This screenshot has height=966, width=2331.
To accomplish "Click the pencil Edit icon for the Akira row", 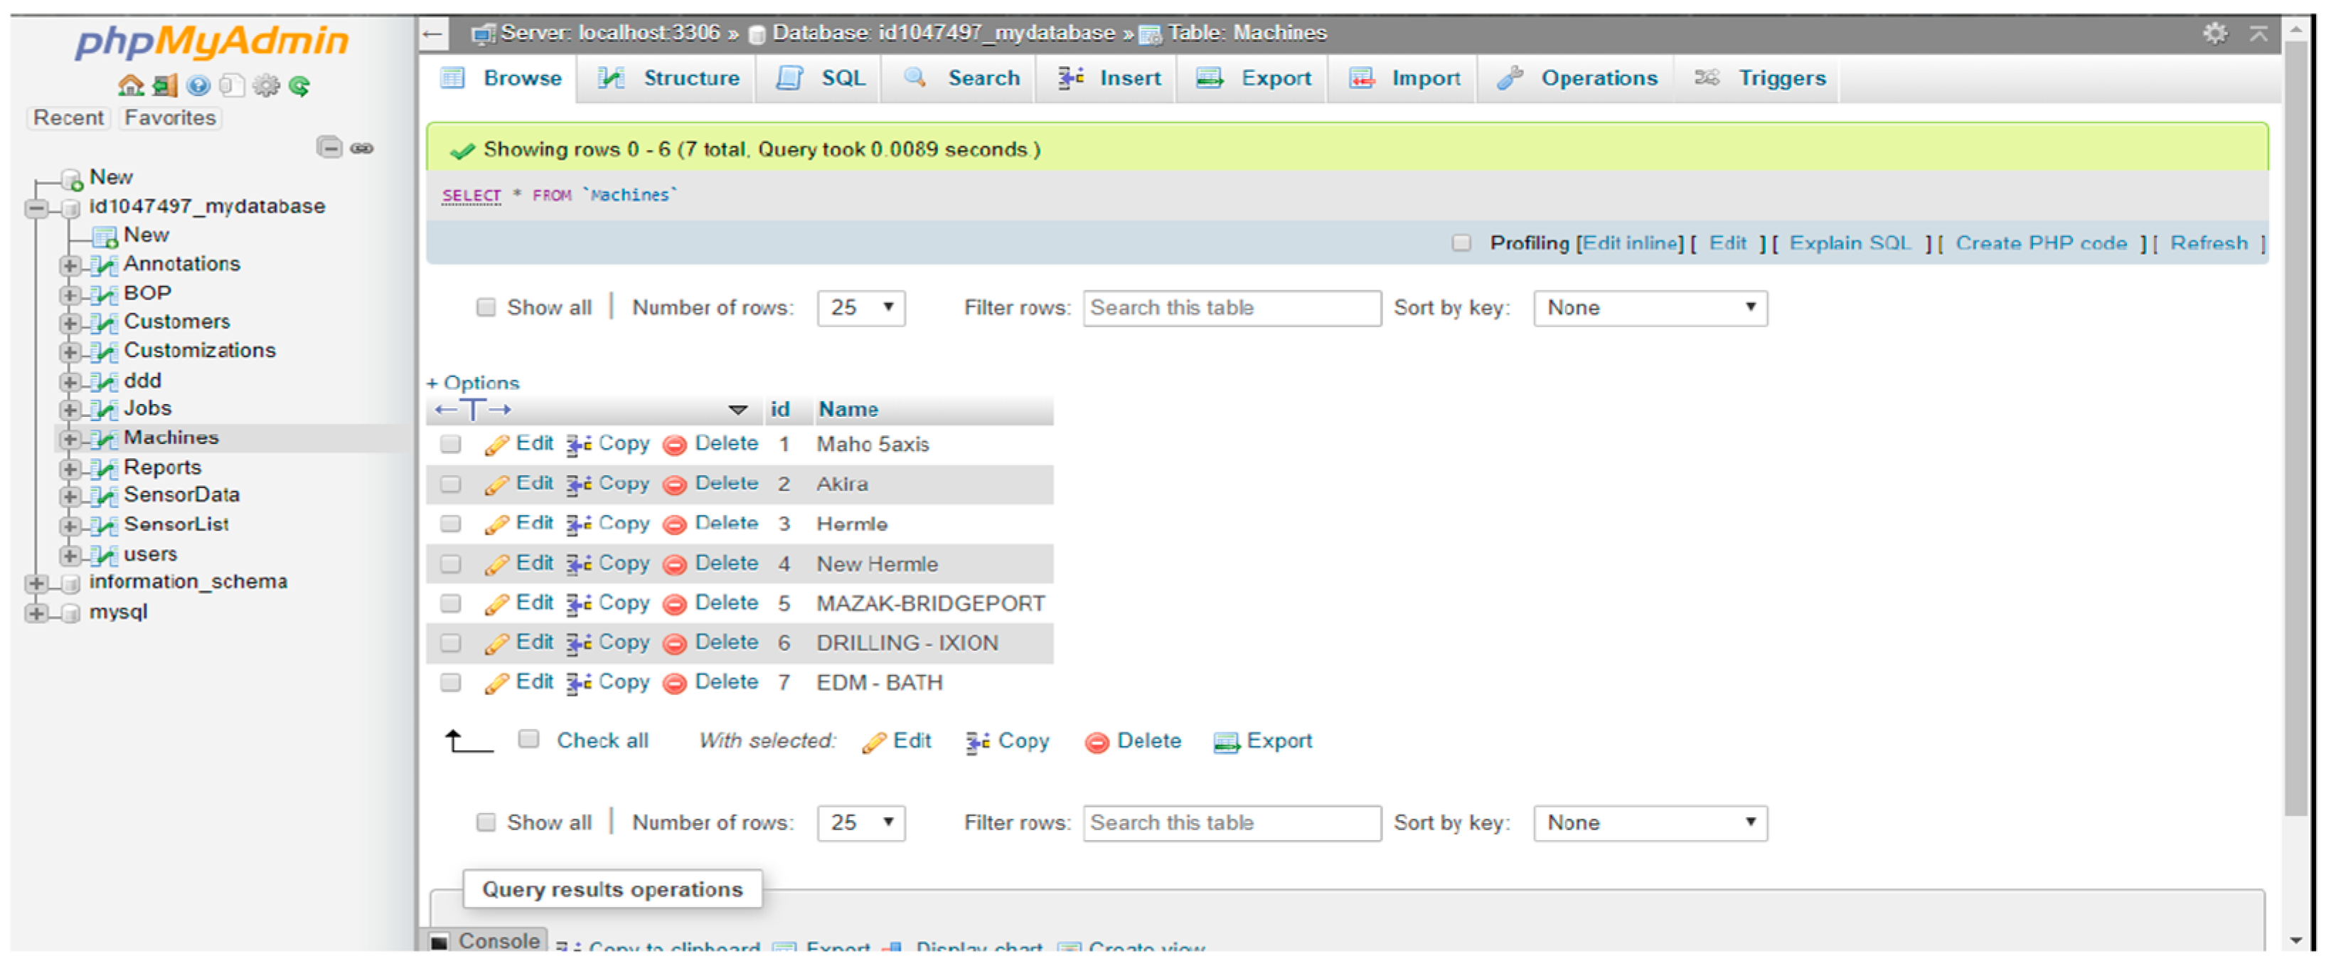I will [x=496, y=484].
